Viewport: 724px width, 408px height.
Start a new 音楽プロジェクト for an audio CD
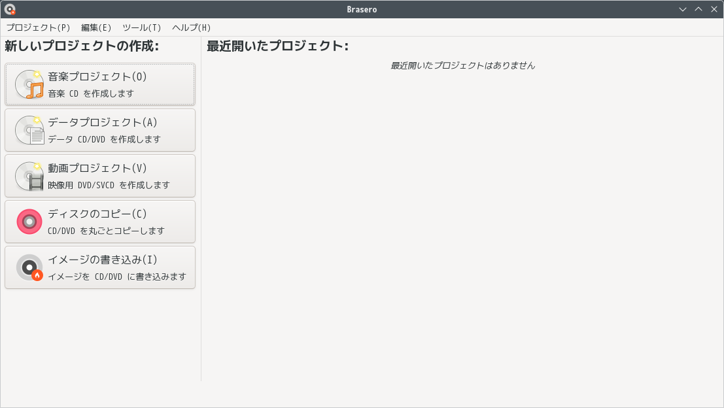coord(99,84)
